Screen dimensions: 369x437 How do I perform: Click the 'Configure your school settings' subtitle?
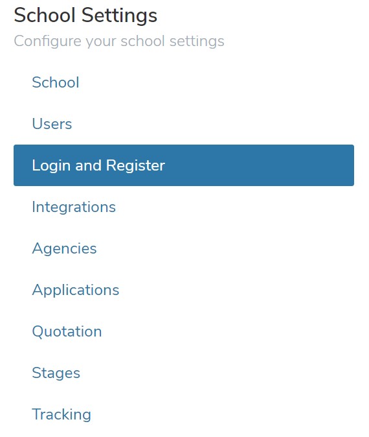[x=119, y=41]
